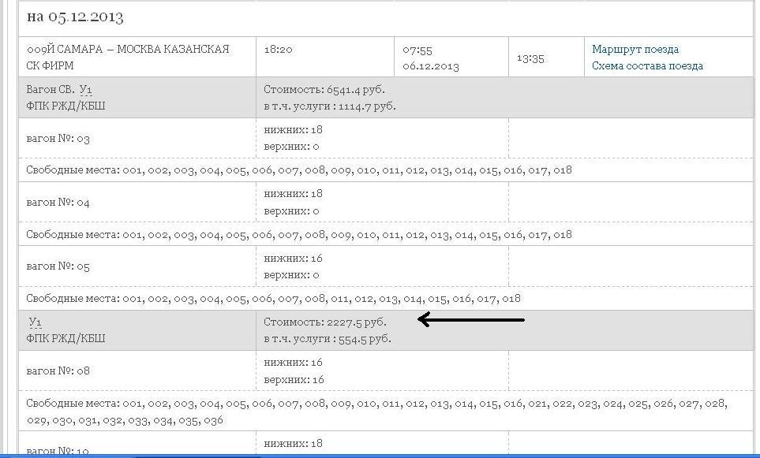
Task: Click service fee text 1114.7 руб.
Action: (x=367, y=106)
